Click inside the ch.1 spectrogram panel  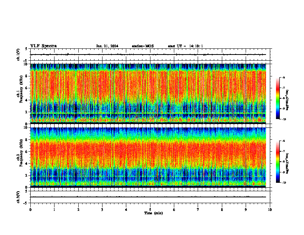coord(148,94)
